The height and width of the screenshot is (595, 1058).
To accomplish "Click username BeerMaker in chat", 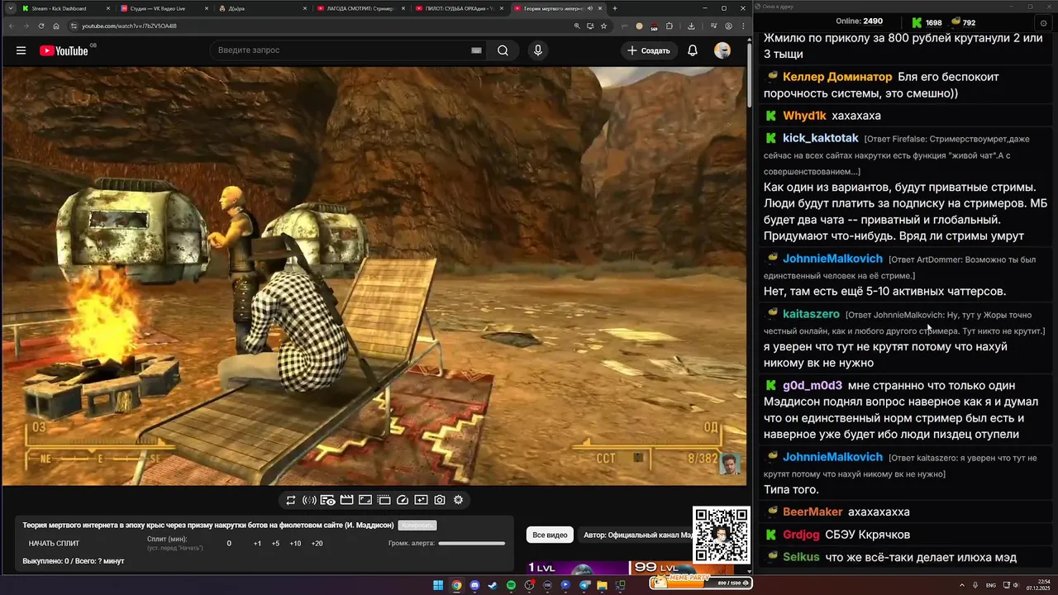I will (x=813, y=512).
